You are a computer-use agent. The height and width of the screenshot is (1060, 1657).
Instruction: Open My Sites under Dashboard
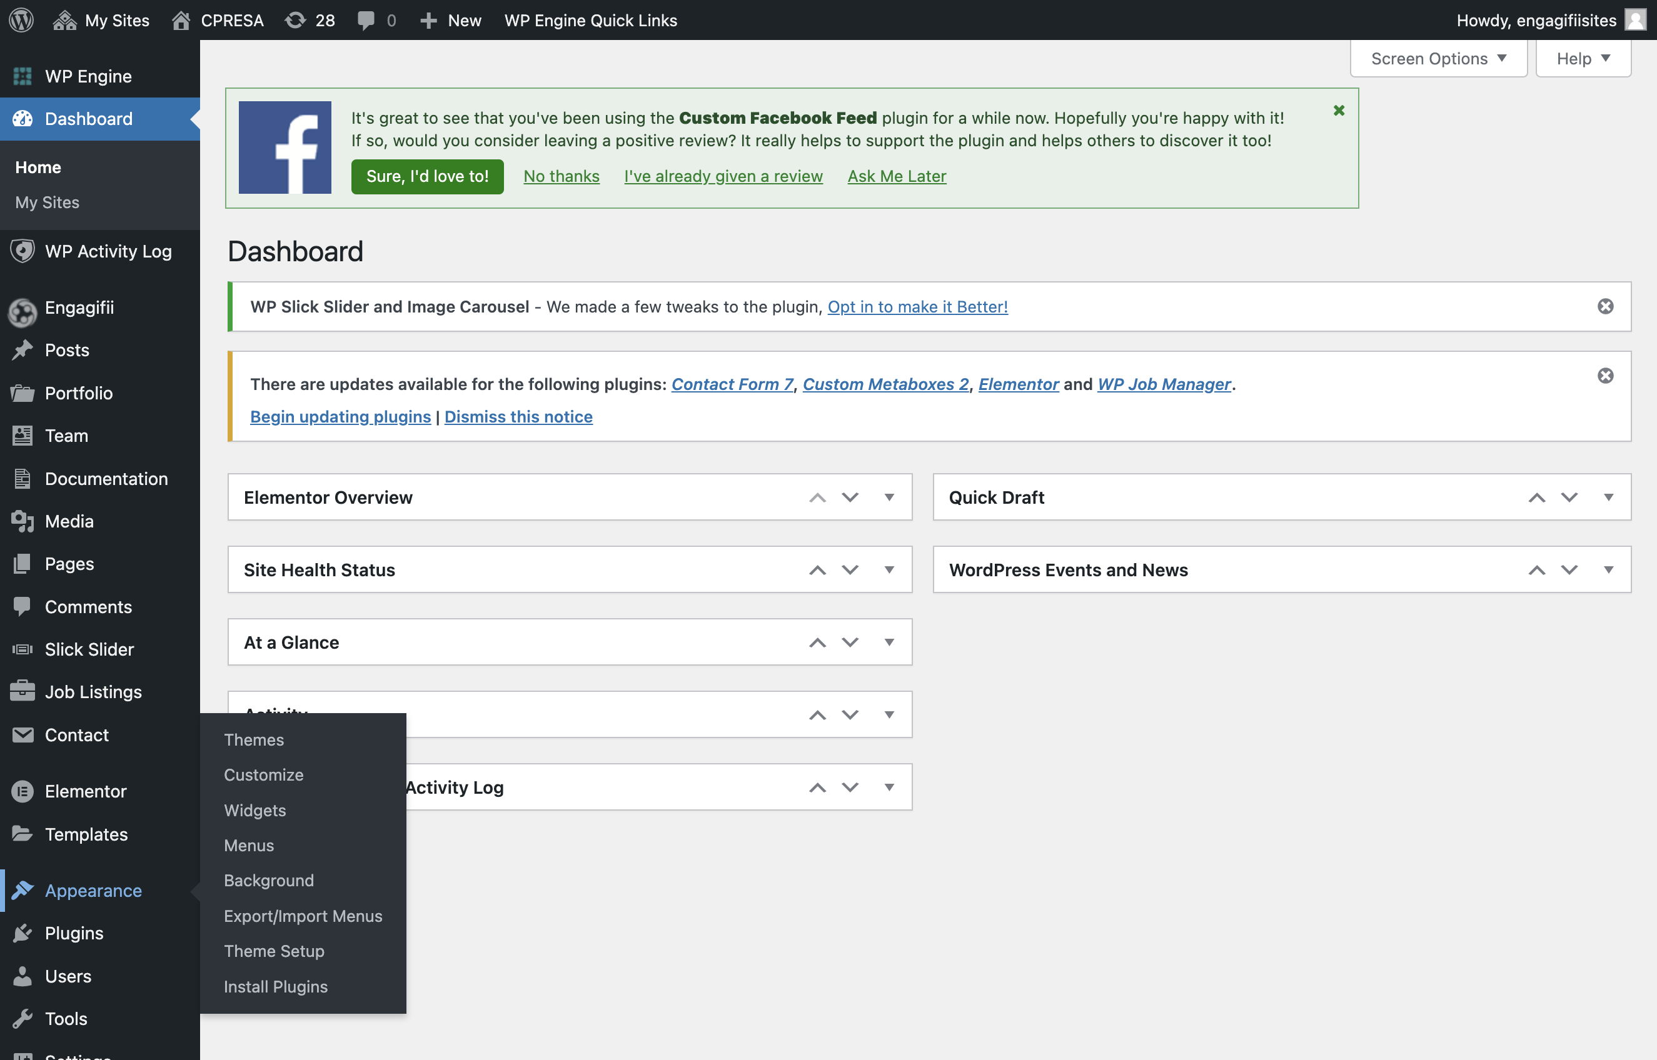(x=48, y=202)
